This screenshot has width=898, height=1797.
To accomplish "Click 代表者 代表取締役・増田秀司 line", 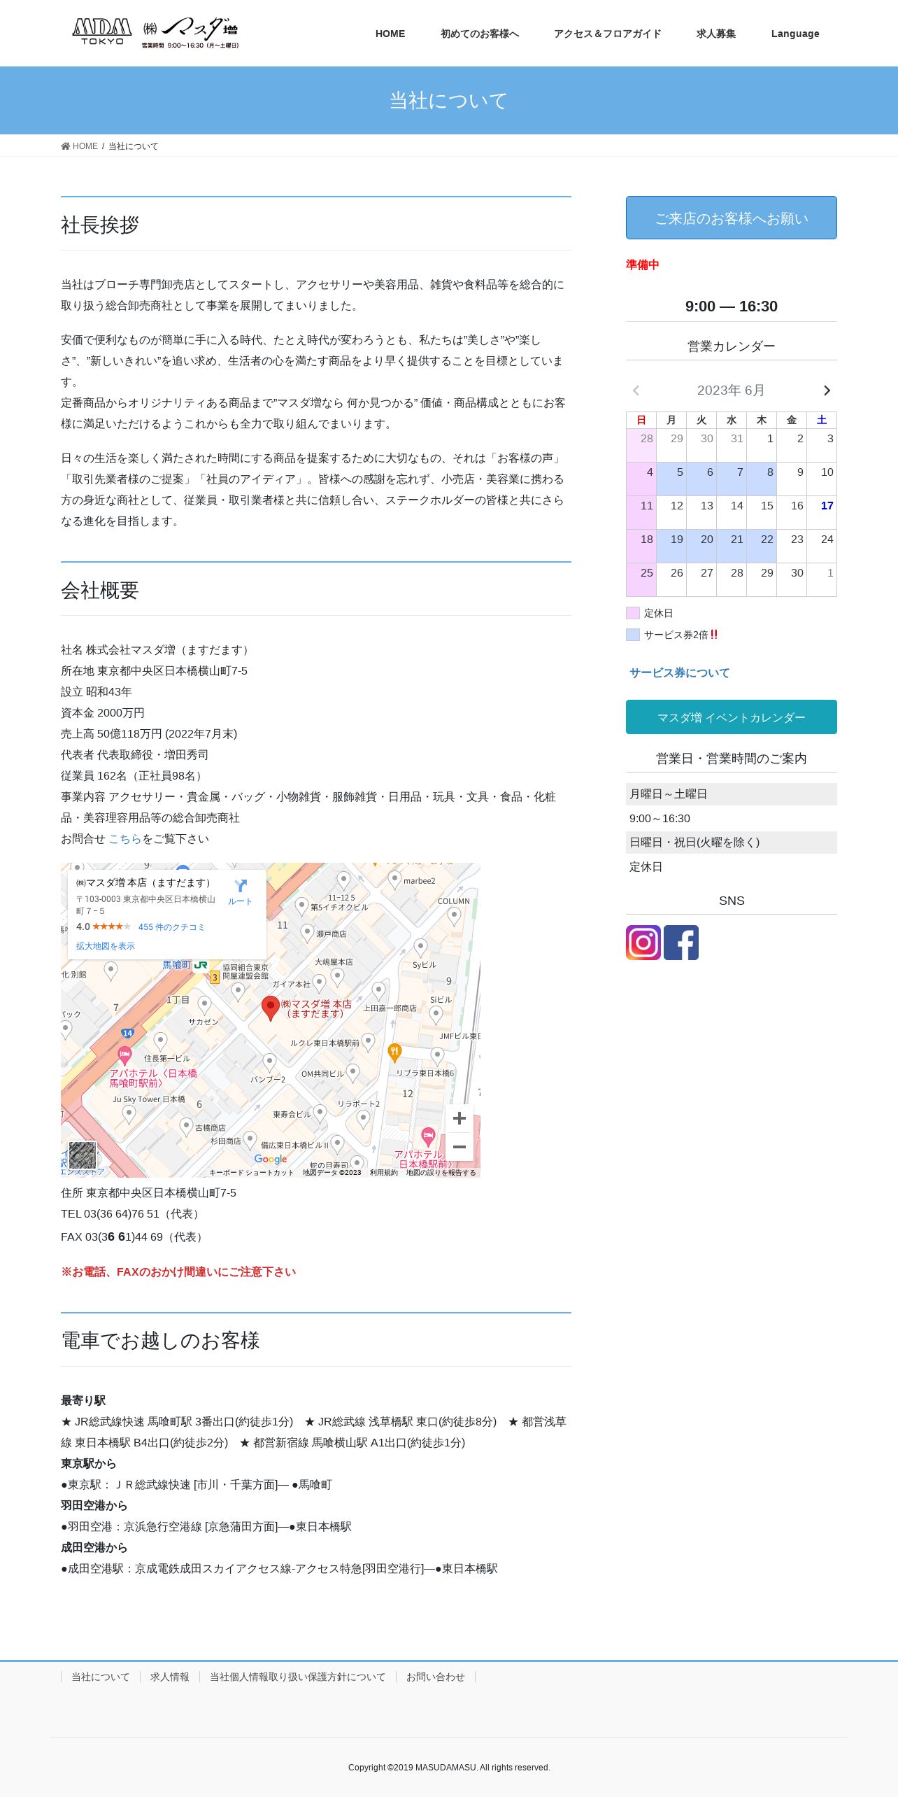I will click(x=134, y=754).
